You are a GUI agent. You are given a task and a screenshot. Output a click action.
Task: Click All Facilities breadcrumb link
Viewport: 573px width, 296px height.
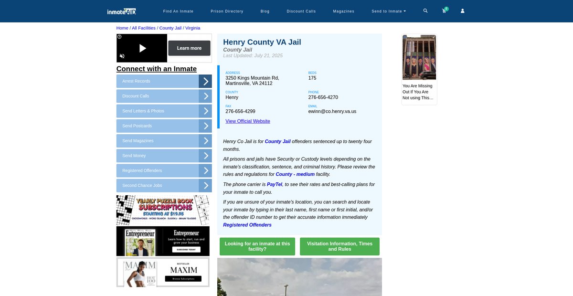coord(144,28)
